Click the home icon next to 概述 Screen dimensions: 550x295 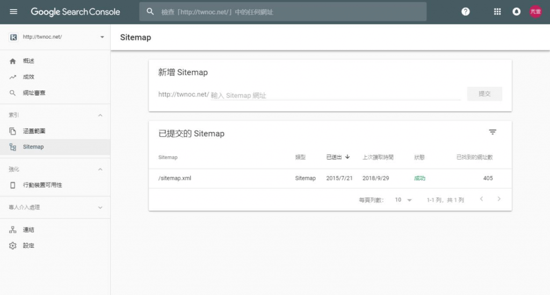13,61
